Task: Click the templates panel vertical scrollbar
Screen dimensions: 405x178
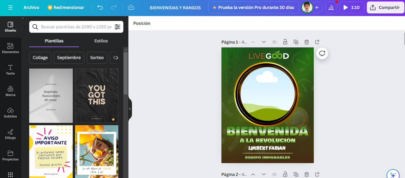Action: click(x=125, y=73)
